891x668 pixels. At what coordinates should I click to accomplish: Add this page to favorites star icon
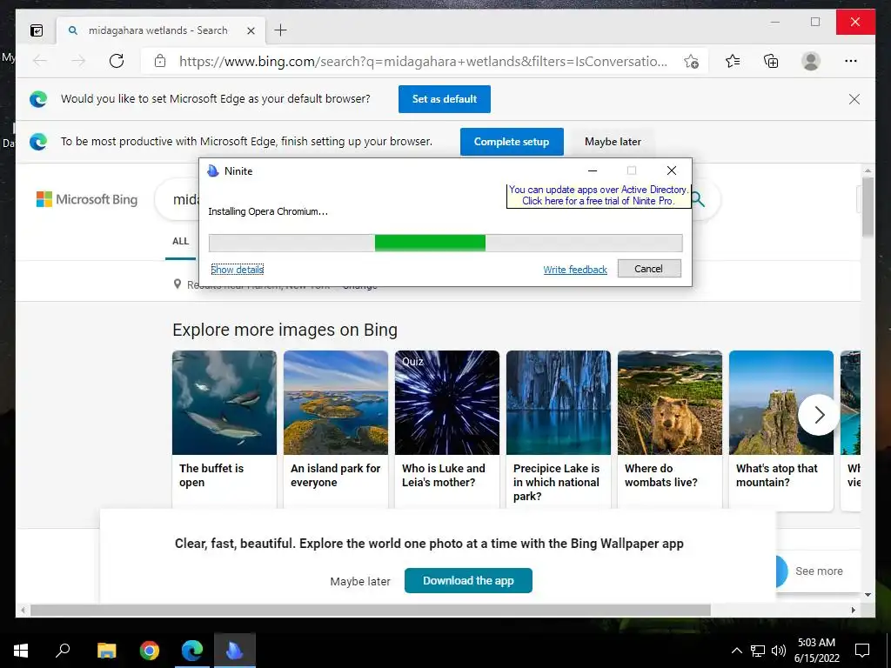pyautogui.click(x=691, y=61)
